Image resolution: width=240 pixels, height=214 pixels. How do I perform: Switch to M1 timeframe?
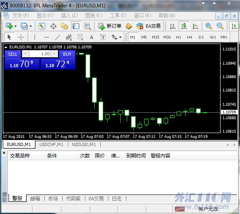[x=133, y=37]
